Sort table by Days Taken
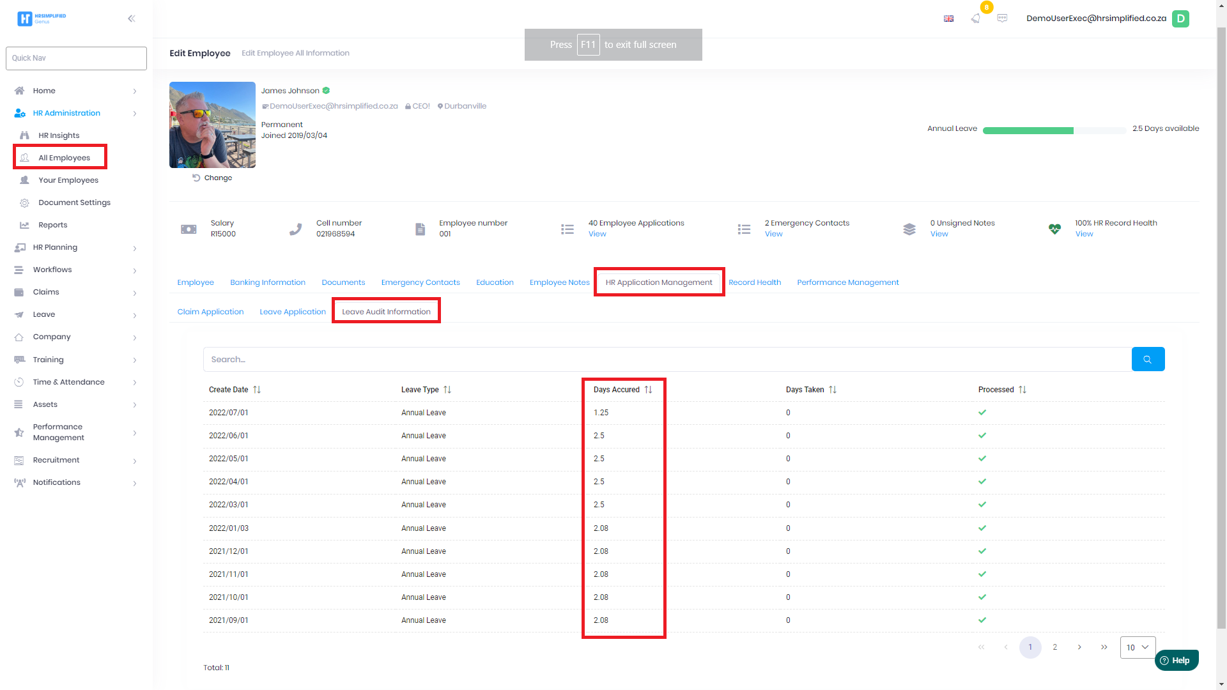 coord(832,390)
